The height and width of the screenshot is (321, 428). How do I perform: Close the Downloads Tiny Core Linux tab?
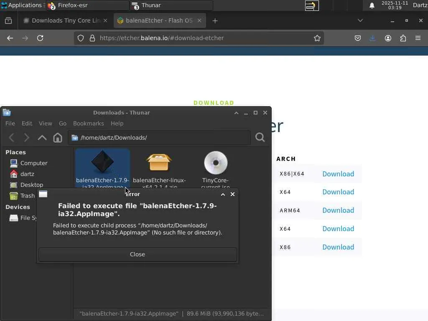(105, 21)
